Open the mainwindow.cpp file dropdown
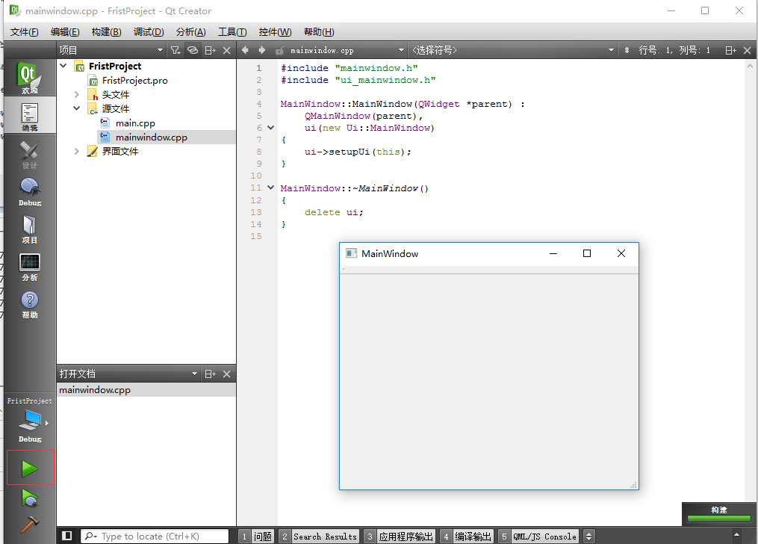Image resolution: width=758 pixels, height=544 pixels. 401,50
